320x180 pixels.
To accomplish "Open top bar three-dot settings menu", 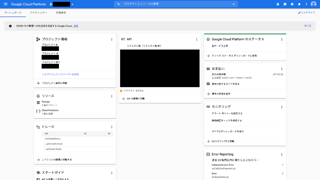I will tap(306, 4).
